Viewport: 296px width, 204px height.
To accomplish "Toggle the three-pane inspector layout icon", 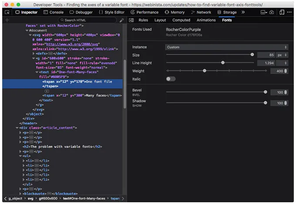I will point(131,20).
